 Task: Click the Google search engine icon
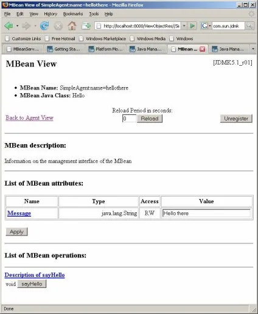point(204,26)
